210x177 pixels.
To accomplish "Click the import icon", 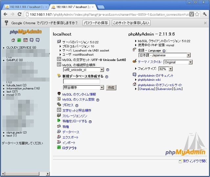I will 59,142.
